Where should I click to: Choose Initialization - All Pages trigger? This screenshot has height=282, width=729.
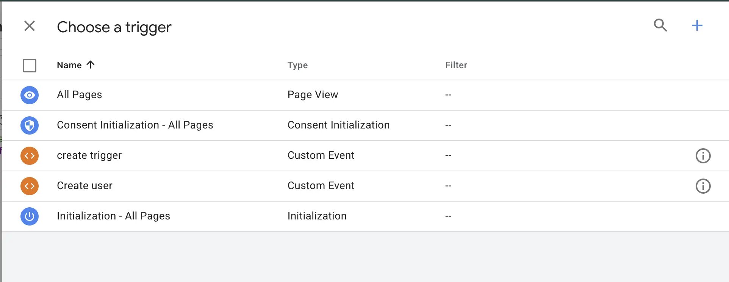(x=366, y=216)
